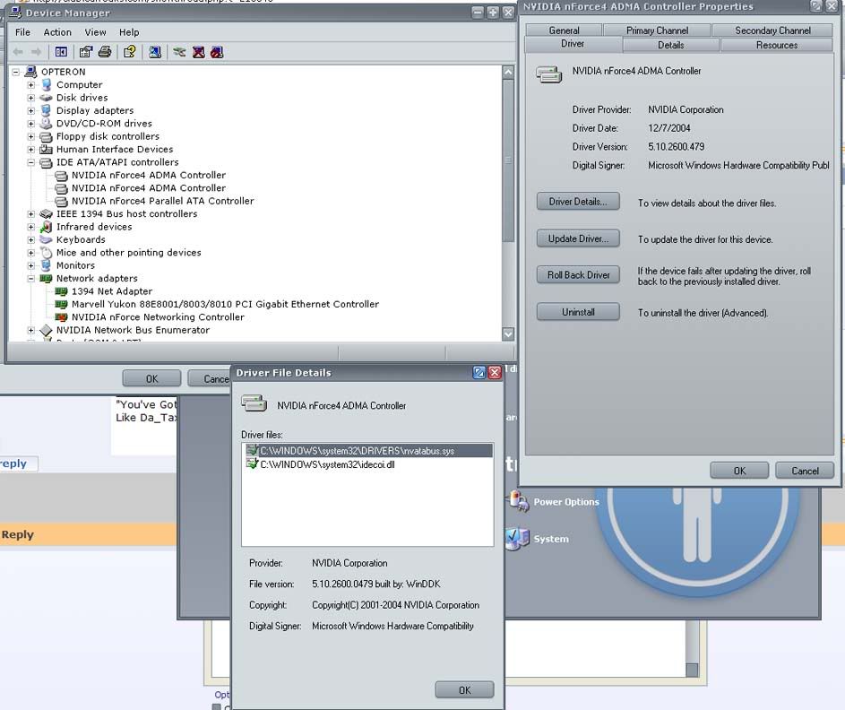The image size is (845, 710).
Task: Expand the Display adapters node
Action: point(30,110)
